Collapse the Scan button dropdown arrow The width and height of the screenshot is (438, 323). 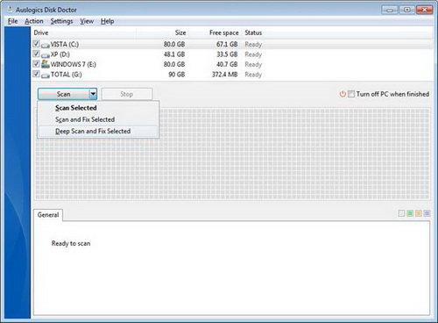[x=93, y=94]
